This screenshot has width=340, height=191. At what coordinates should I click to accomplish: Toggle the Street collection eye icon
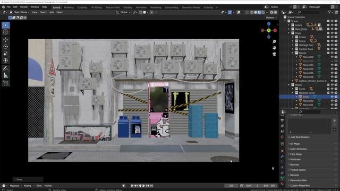click(332, 85)
